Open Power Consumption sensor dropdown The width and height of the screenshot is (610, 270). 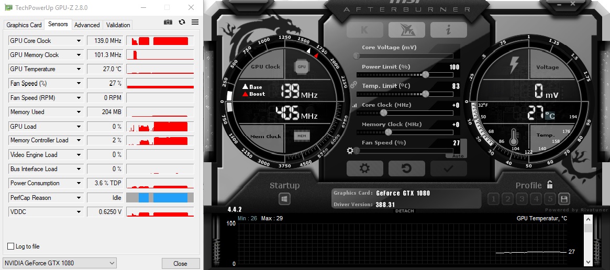79,183
